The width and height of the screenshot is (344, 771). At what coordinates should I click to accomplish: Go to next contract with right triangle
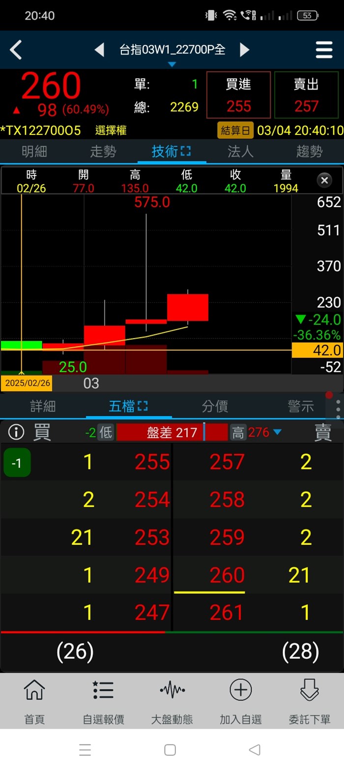[x=244, y=50]
